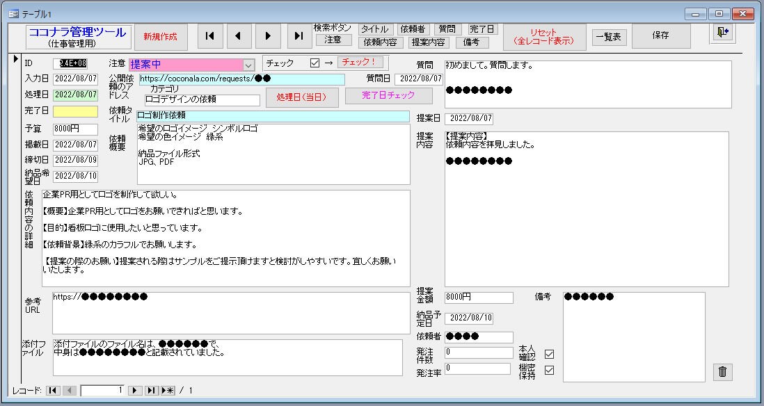764x406 pixels.
Task: Click the 参考URL text area
Action: 232,313
